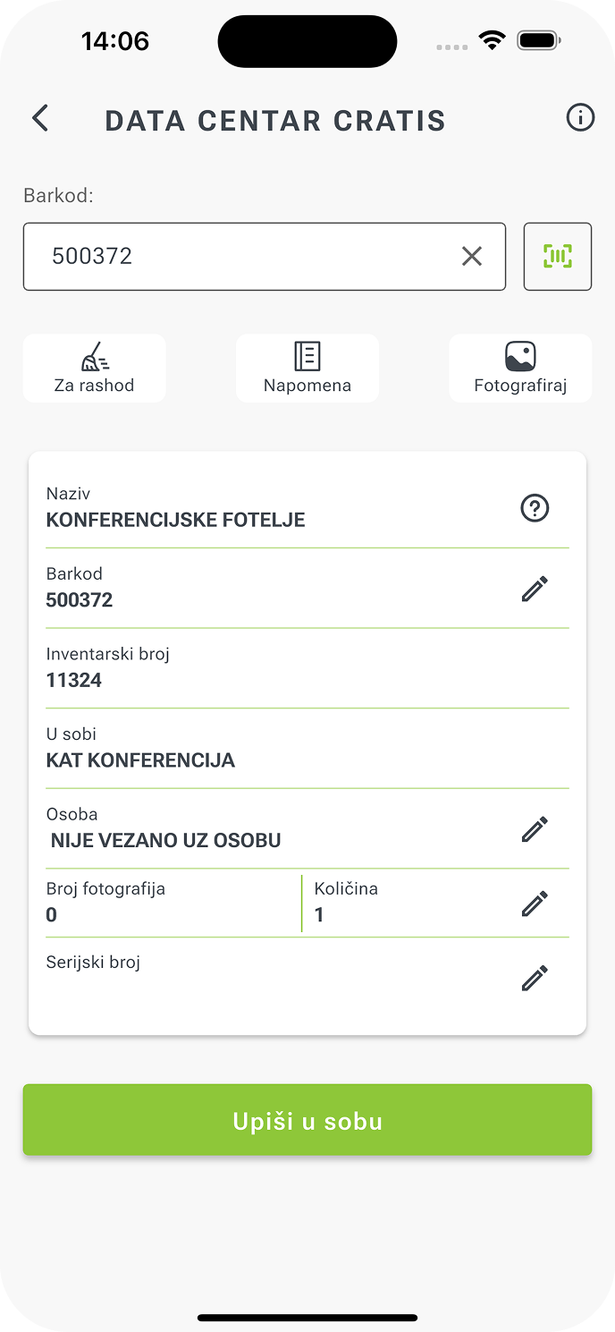Image resolution: width=615 pixels, height=1332 pixels.
Task: Open Napomena
Action: click(307, 368)
